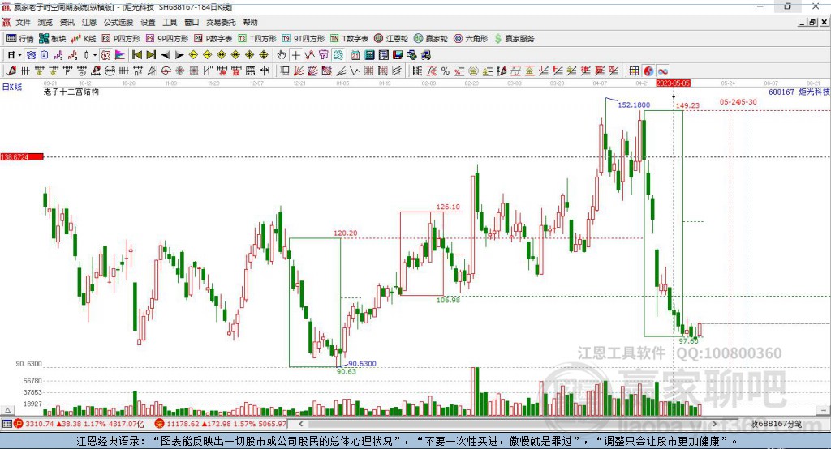Image resolution: width=831 pixels, height=449 pixels.
Task: Click the 日K线 chart label
Action: [11, 87]
